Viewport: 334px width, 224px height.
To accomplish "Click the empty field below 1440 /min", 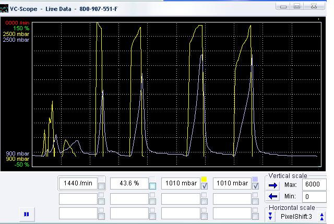I will tap(78, 198).
